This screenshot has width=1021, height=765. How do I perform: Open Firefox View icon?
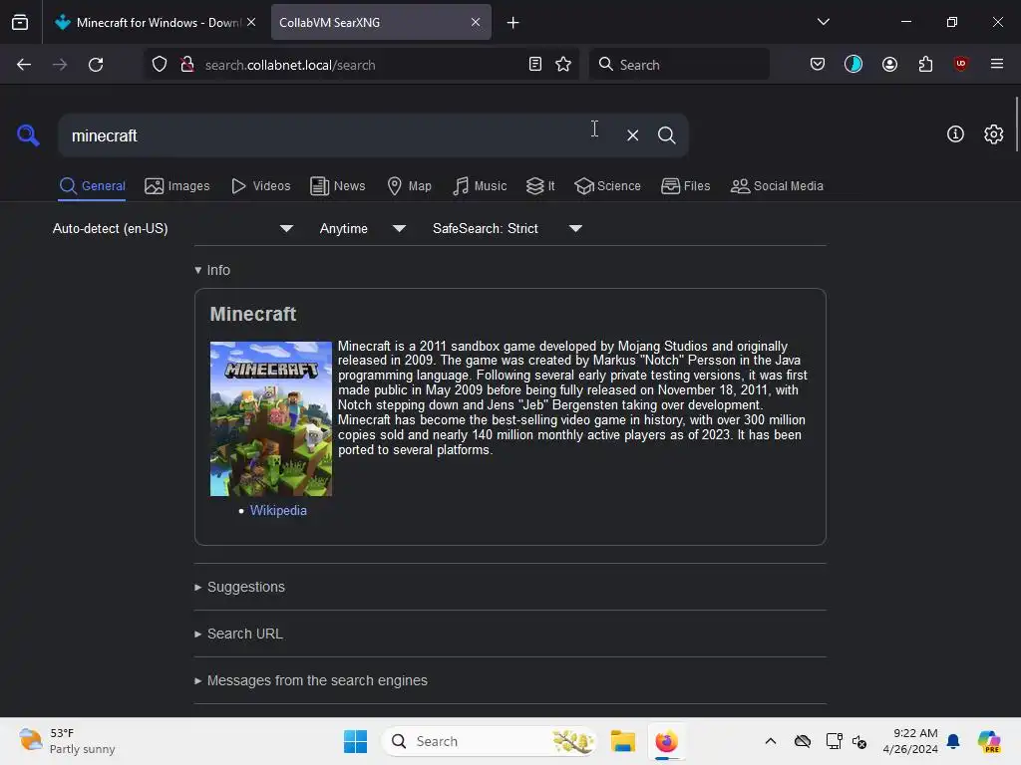click(20, 23)
